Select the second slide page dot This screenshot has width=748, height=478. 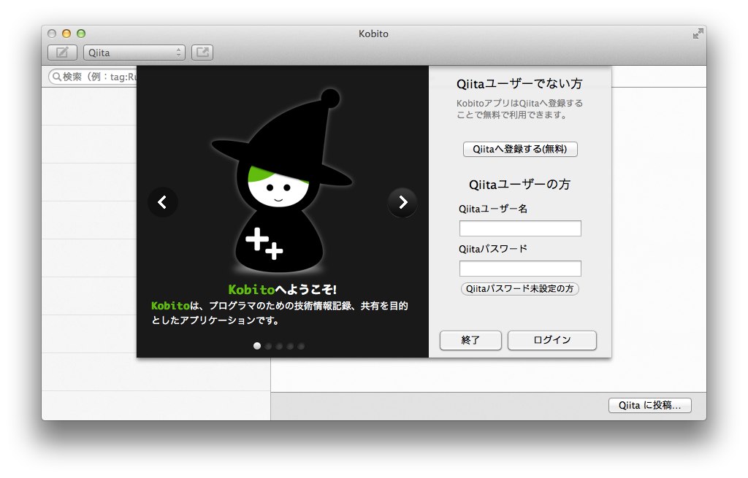(x=268, y=346)
